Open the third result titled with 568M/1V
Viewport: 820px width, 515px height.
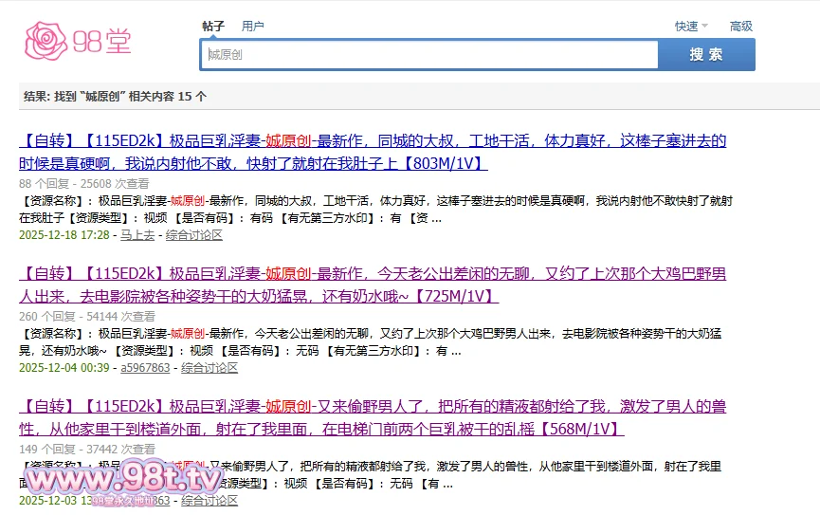tap(372, 417)
